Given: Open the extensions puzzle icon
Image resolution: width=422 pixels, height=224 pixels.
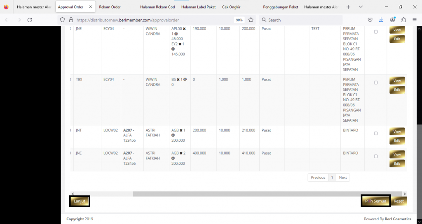Looking at the screenshot, I should click(x=403, y=20).
